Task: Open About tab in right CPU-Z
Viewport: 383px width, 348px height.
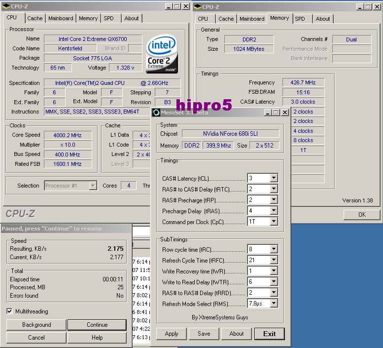Action: coord(323,19)
